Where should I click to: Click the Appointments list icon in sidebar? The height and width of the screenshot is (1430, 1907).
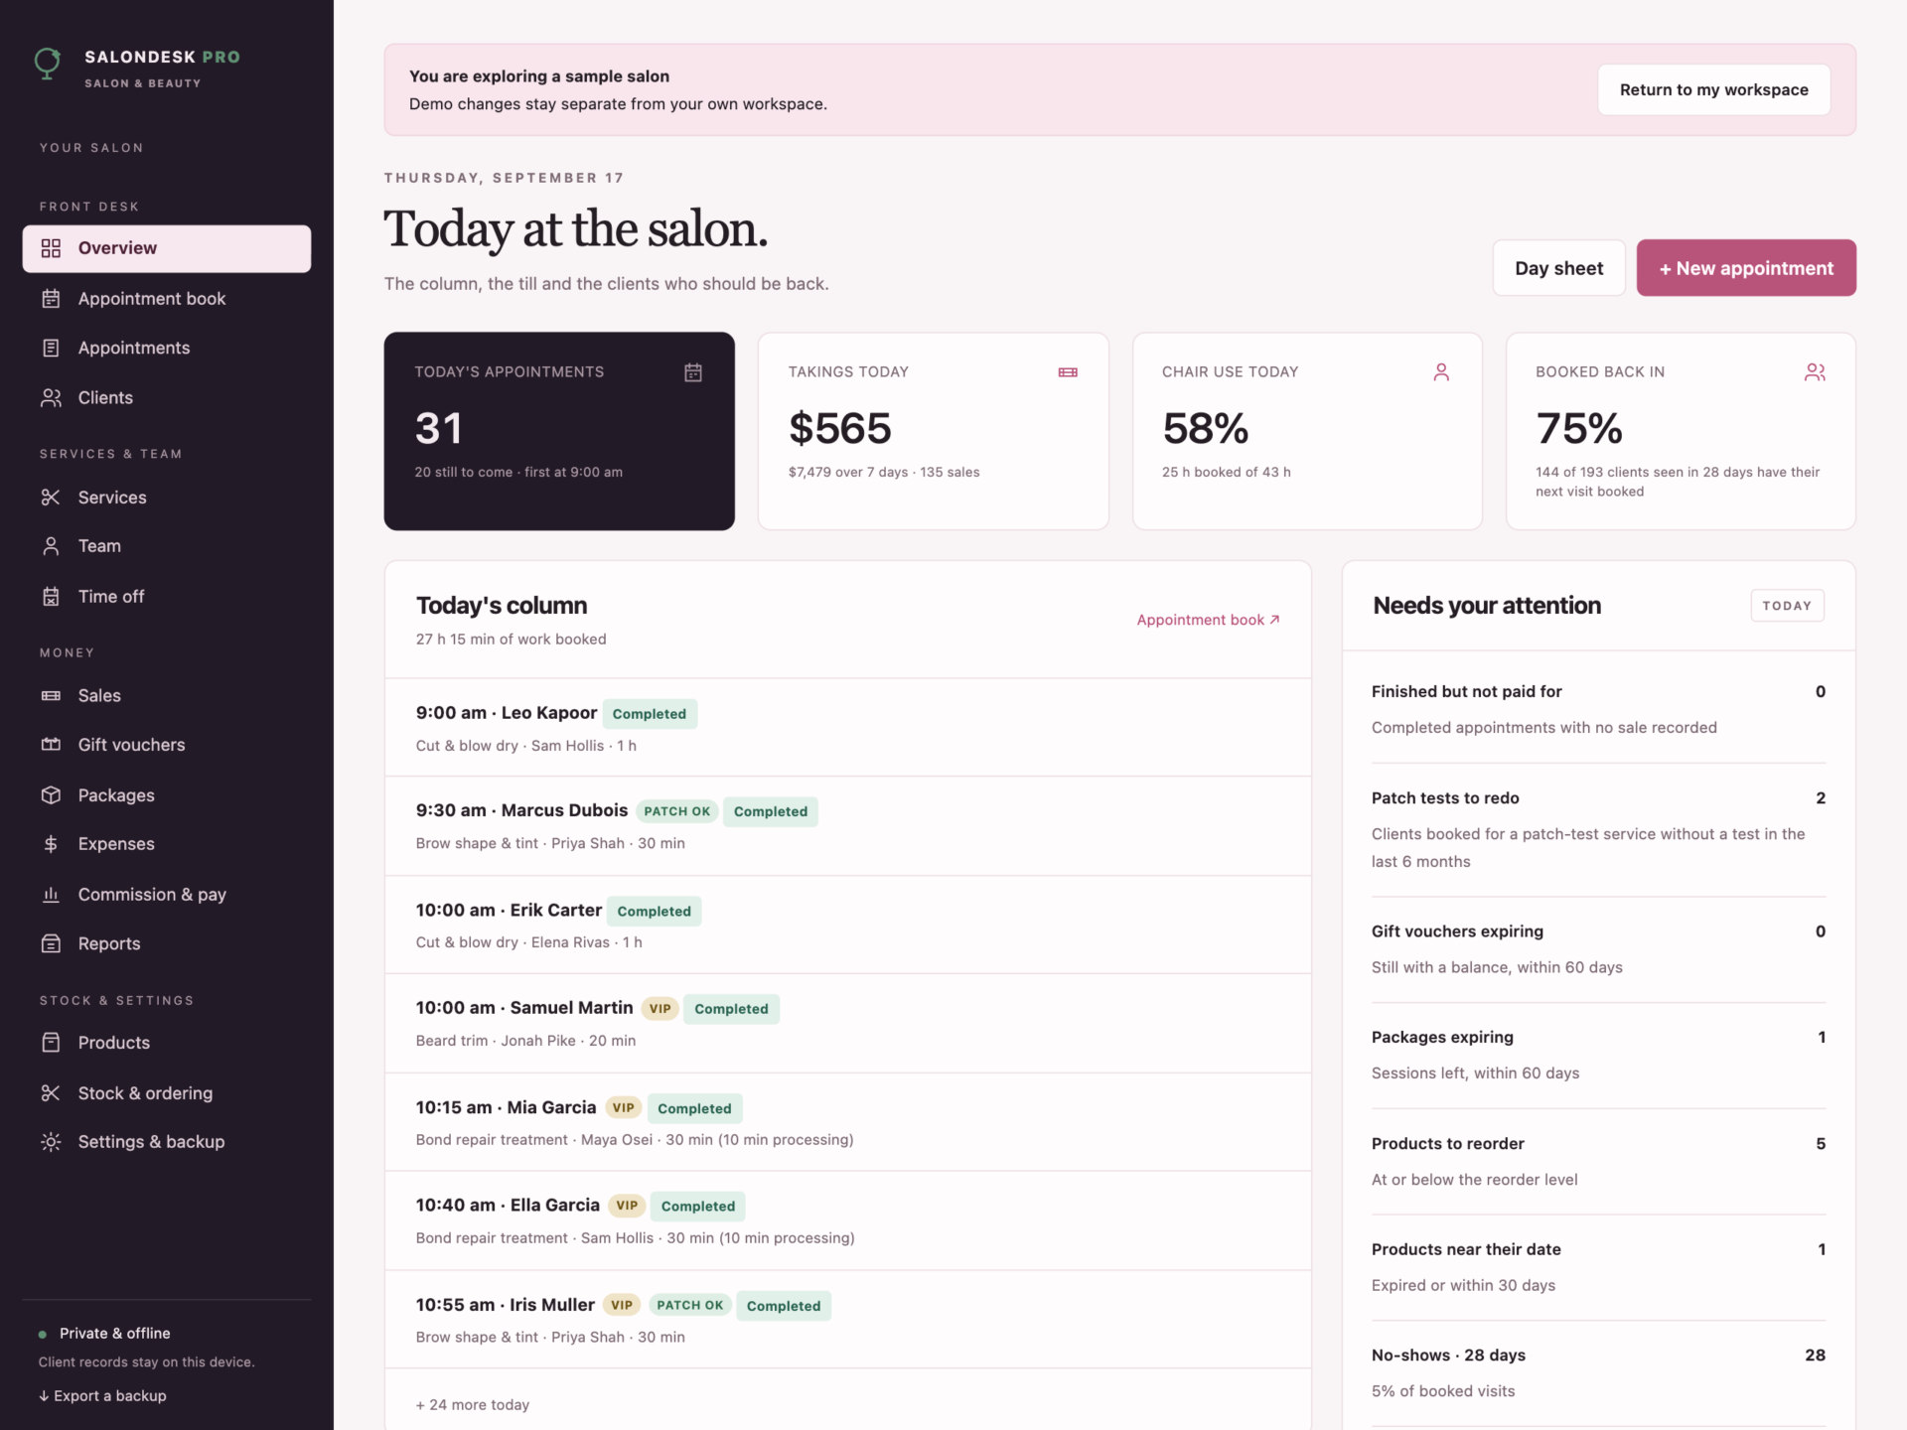[x=51, y=349]
